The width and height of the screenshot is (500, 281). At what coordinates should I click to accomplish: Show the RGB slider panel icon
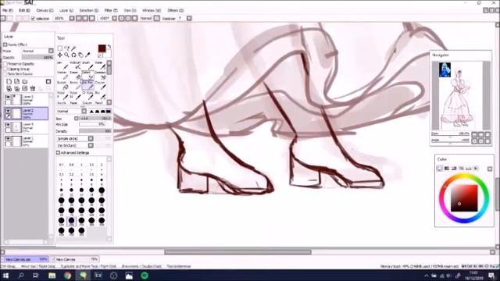[x=447, y=169]
